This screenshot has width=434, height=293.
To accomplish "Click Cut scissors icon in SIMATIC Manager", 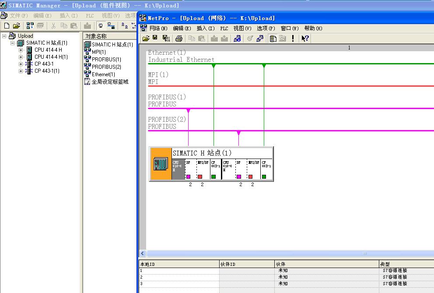I will pyautogui.click(x=53, y=26).
